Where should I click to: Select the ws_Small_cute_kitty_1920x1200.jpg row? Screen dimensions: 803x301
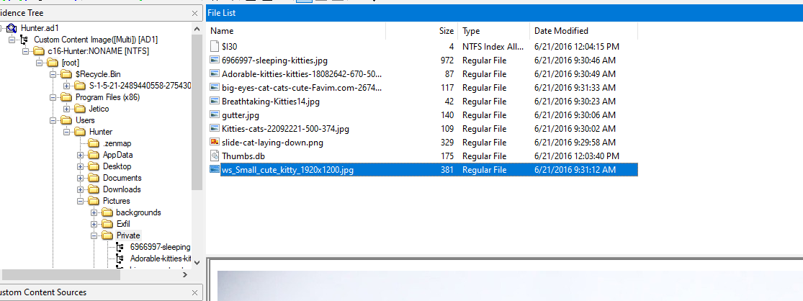point(424,169)
